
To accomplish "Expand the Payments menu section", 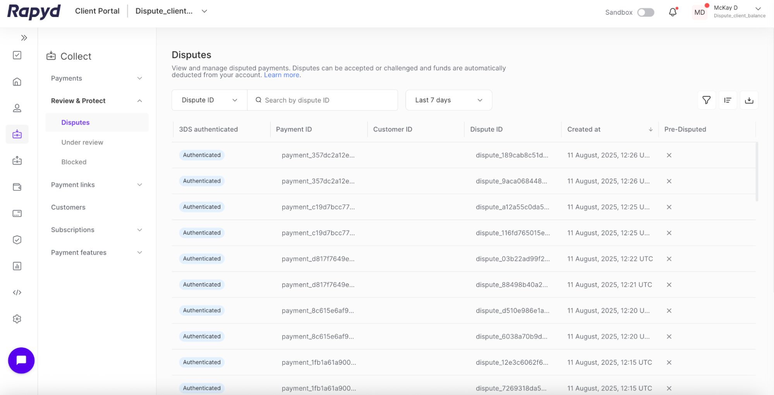I will tap(96, 79).
